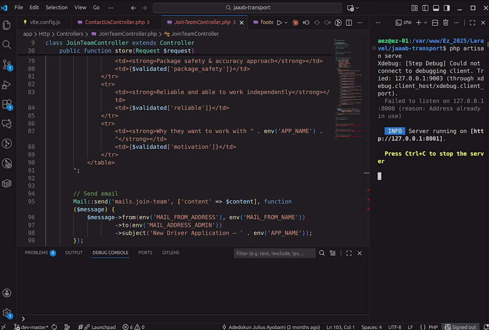Open the Extensions view
This screenshot has width=489, height=330.
click(x=7, y=104)
